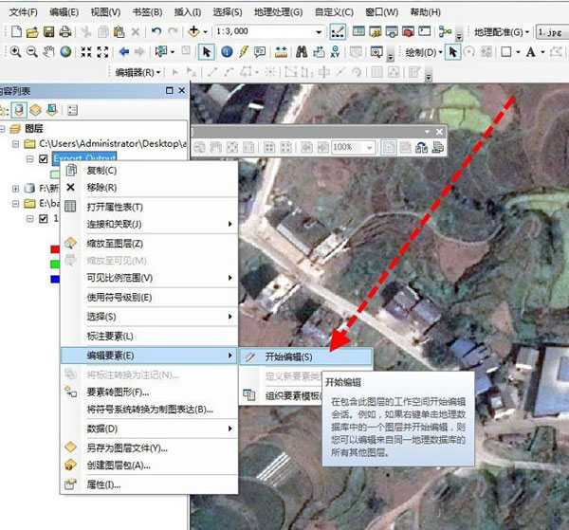Click the Add Data toolbar icon
Viewport: 569px width, 530px height.
(195, 31)
